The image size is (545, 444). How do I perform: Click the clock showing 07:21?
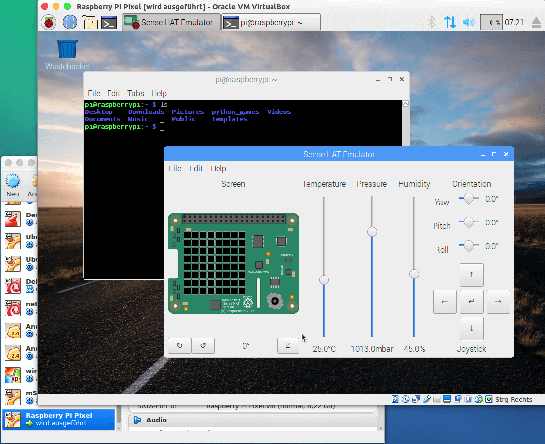(x=514, y=22)
